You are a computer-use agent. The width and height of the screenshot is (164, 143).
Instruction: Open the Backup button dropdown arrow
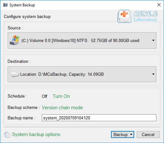tap(131, 134)
